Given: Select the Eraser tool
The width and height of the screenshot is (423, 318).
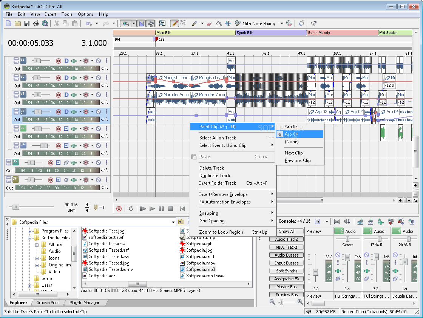Looking at the screenshot, I should [x=210, y=23].
